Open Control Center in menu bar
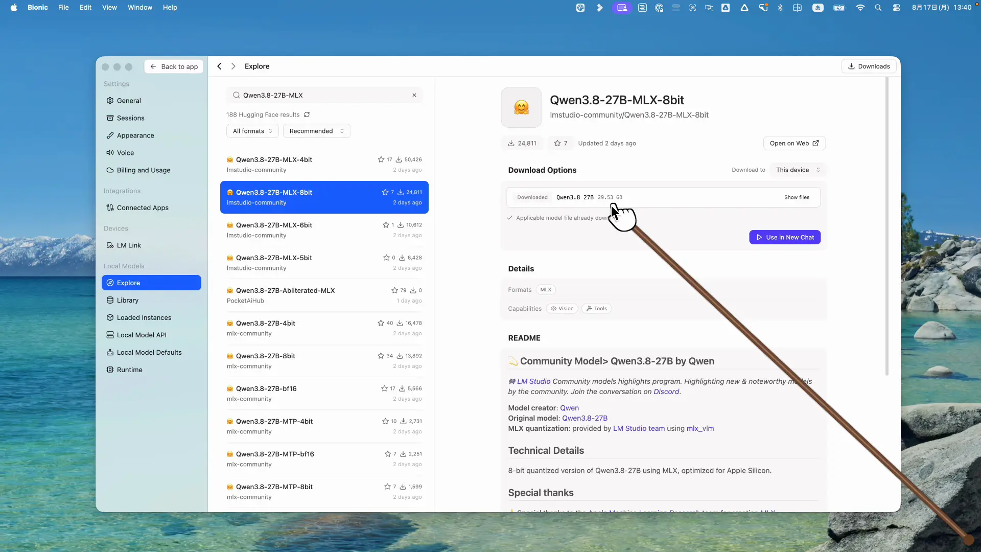Screen dimensions: 981x552 [896, 8]
